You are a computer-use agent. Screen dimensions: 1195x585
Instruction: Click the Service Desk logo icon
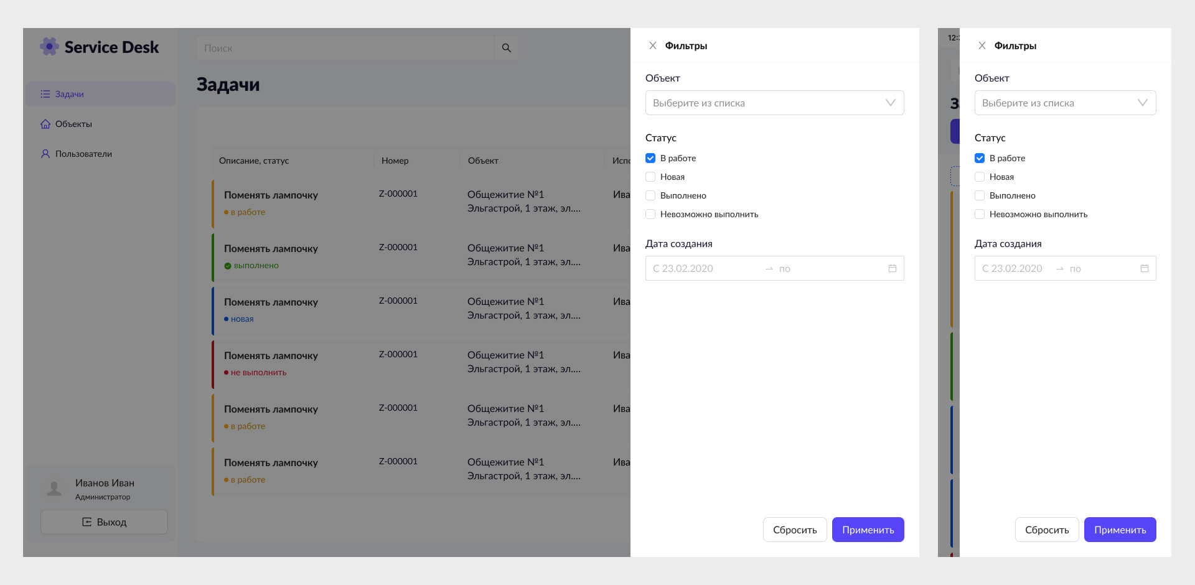pyautogui.click(x=49, y=47)
